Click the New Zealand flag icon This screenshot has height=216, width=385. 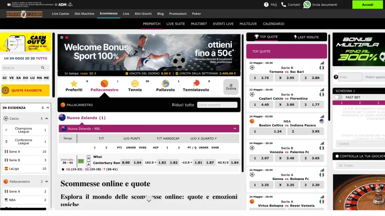(62, 117)
